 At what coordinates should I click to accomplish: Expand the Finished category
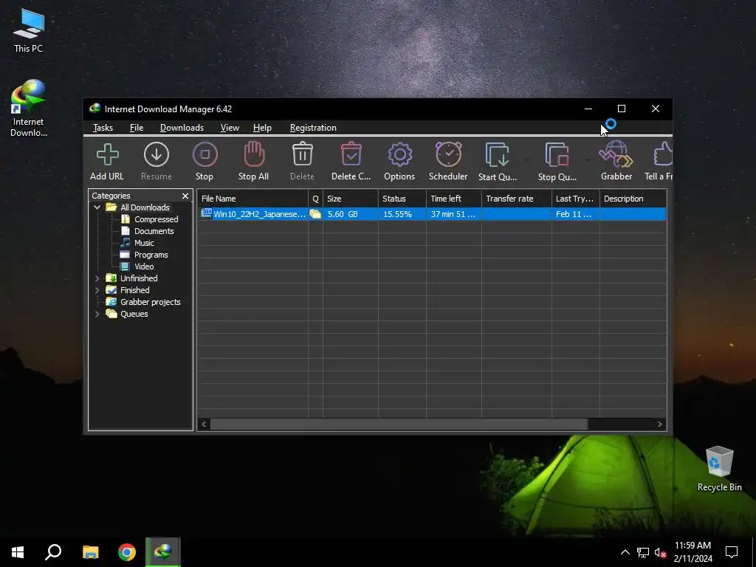(97, 290)
